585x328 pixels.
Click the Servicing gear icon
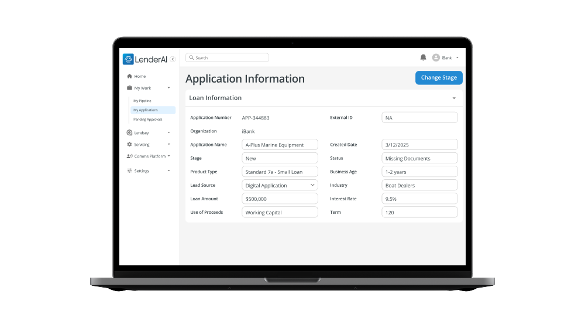pos(129,144)
